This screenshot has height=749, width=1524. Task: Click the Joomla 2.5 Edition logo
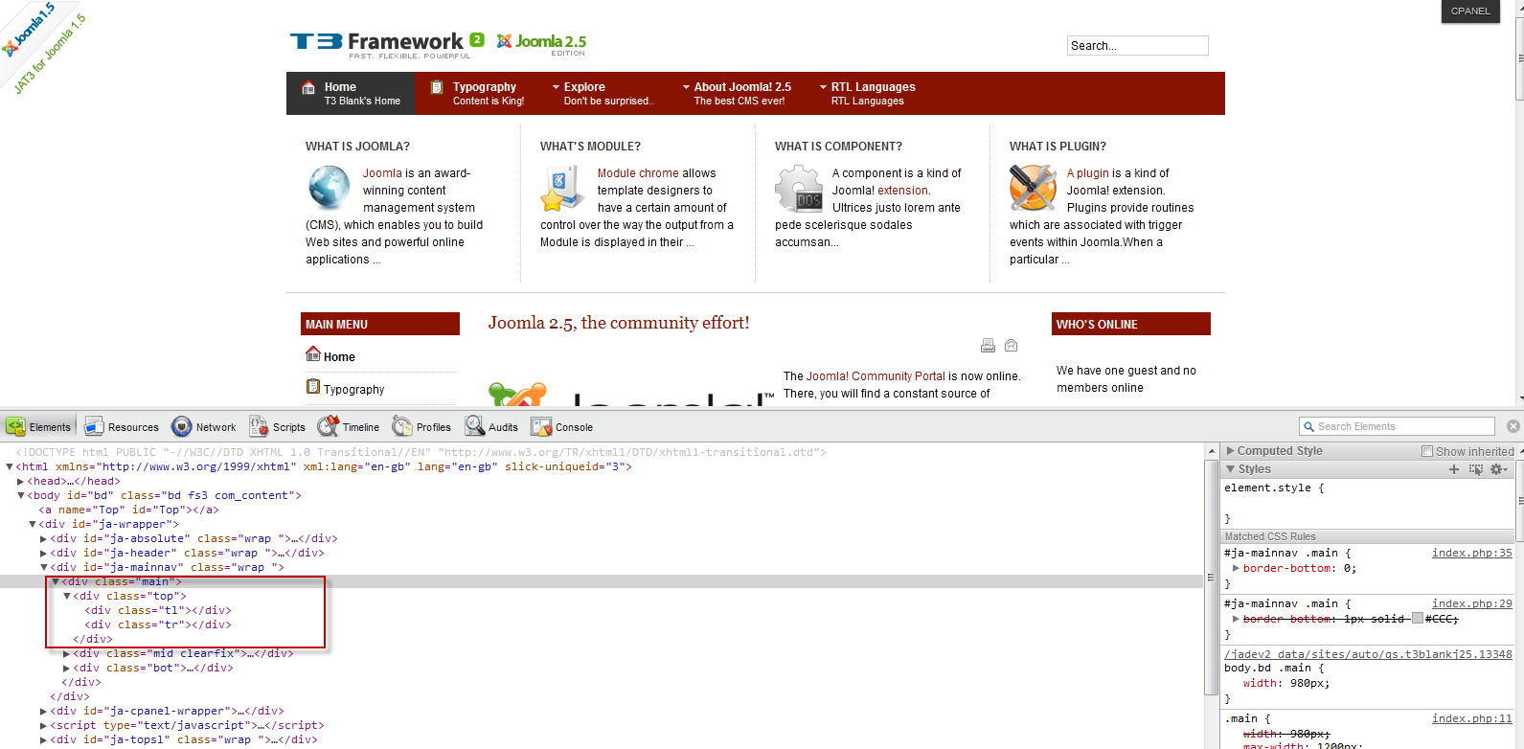point(541,44)
